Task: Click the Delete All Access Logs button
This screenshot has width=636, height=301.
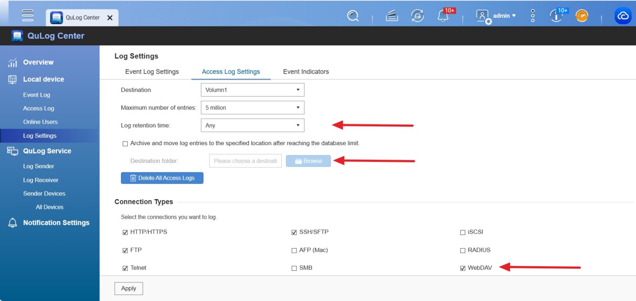Action: [x=162, y=178]
